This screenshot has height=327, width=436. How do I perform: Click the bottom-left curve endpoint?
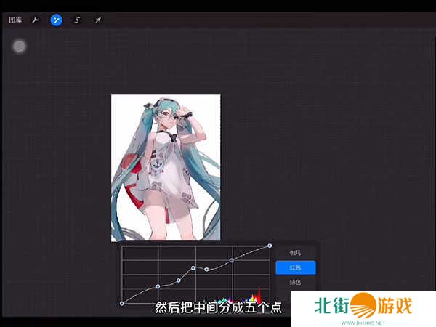[x=122, y=303]
